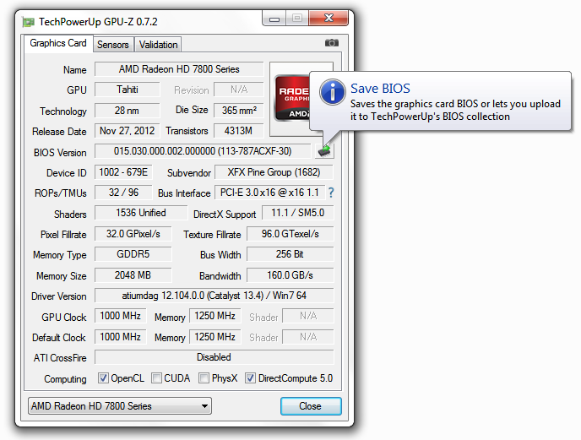Toggle the CUDA checkbox
This screenshot has width=581, height=440.
pos(156,378)
